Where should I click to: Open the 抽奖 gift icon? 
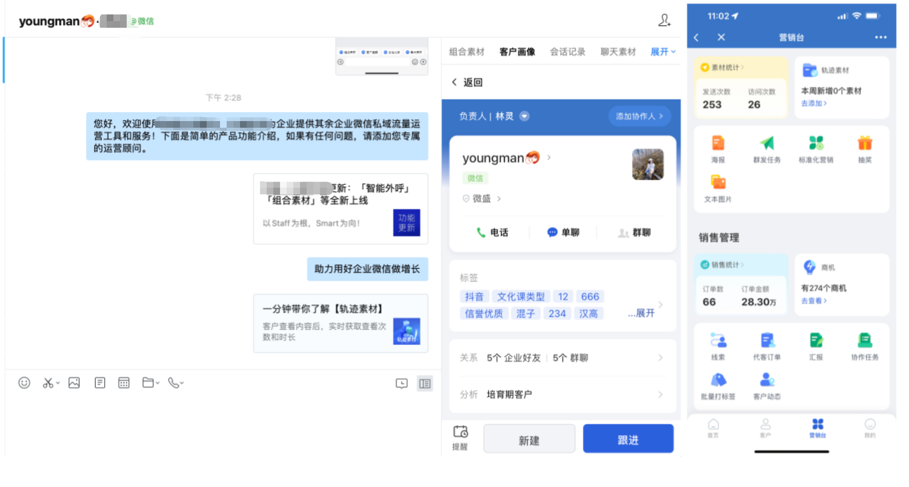click(x=865, y=143)
